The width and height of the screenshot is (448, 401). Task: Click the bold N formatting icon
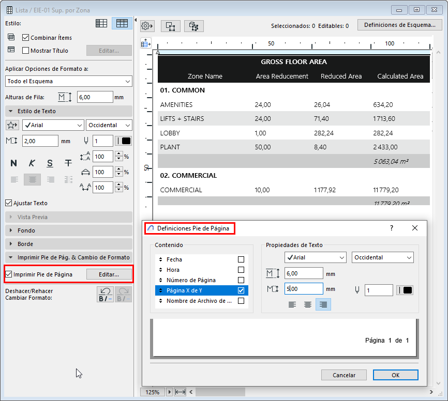point(14,163)
